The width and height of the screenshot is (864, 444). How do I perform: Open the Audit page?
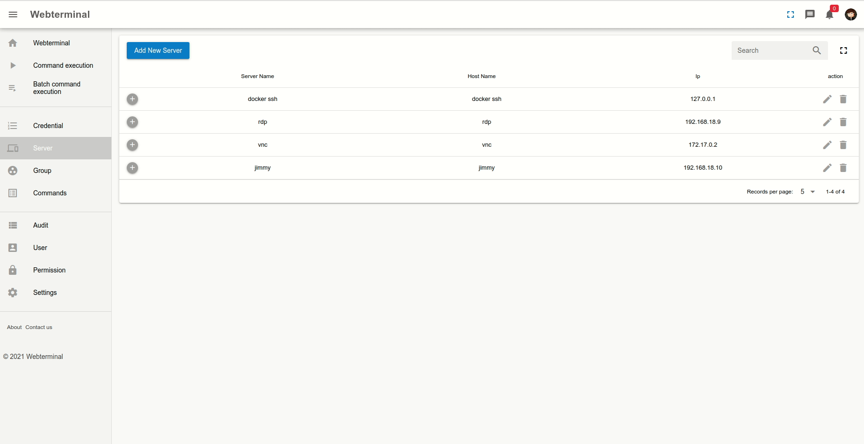tap(56, 225)
